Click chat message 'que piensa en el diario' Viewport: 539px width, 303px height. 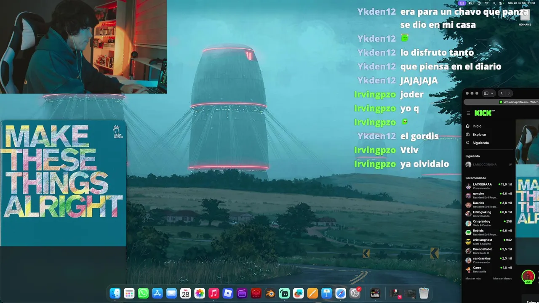click(x=451, y=66)
